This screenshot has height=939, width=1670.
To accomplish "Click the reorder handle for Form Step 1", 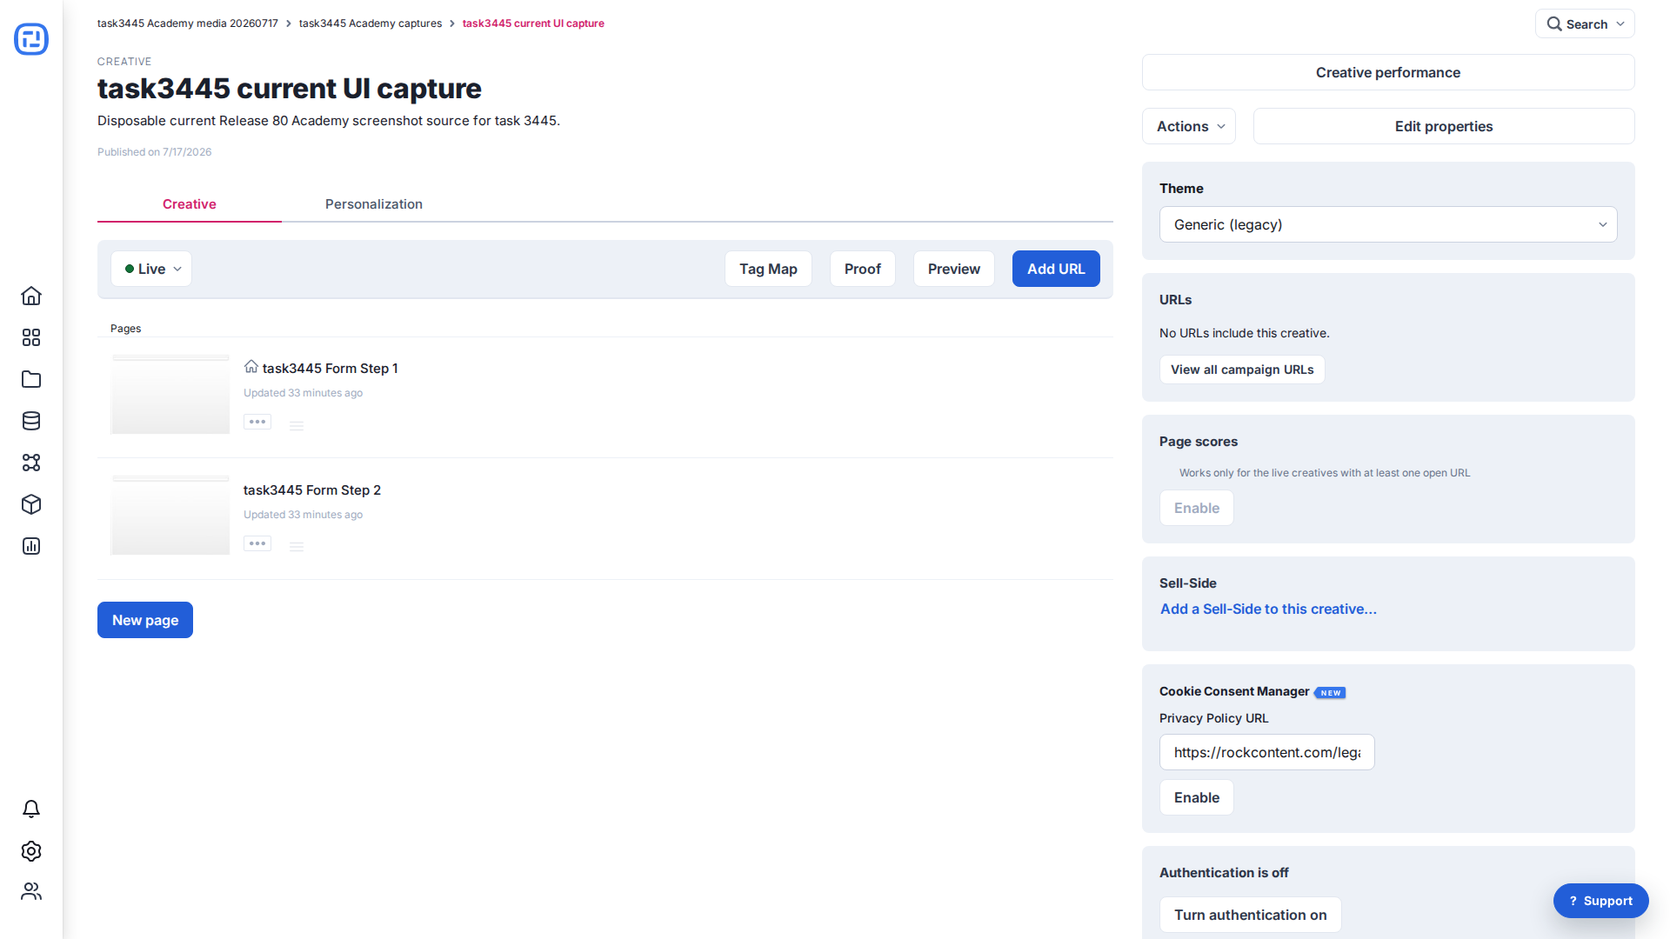I will point(297,426).
